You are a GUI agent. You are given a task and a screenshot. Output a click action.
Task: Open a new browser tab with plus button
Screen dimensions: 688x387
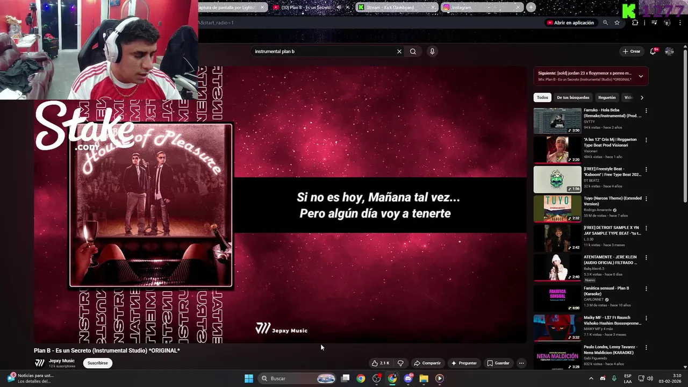coord(531,8)
